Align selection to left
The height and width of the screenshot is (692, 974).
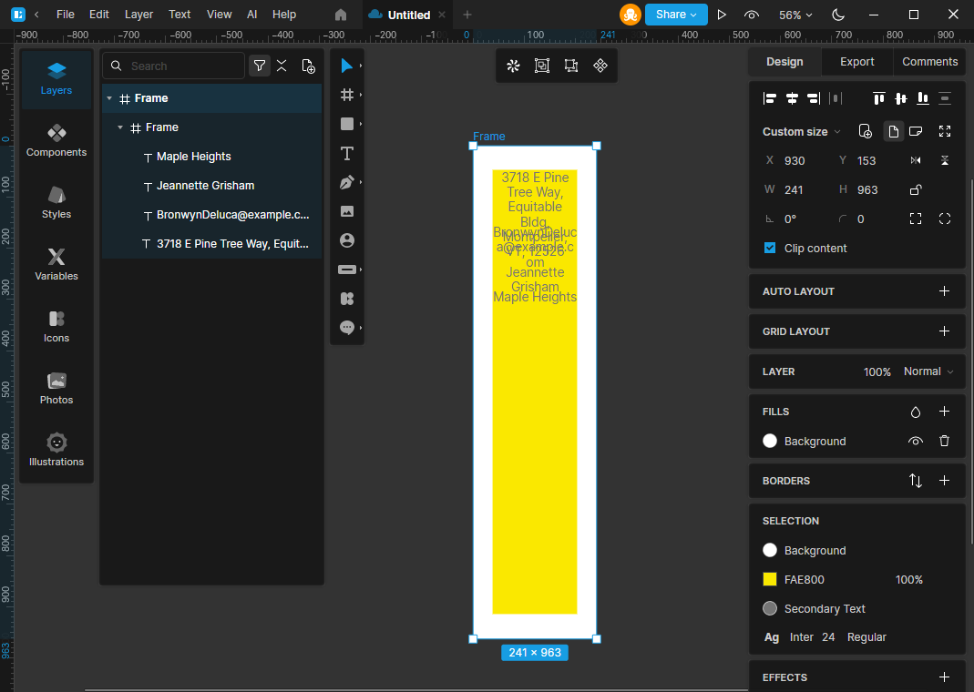770,98
